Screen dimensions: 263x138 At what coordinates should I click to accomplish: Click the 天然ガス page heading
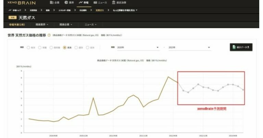(27, 17)
